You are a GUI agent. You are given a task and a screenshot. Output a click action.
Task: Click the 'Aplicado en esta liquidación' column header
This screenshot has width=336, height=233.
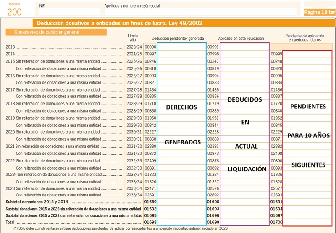click(241, 39)
